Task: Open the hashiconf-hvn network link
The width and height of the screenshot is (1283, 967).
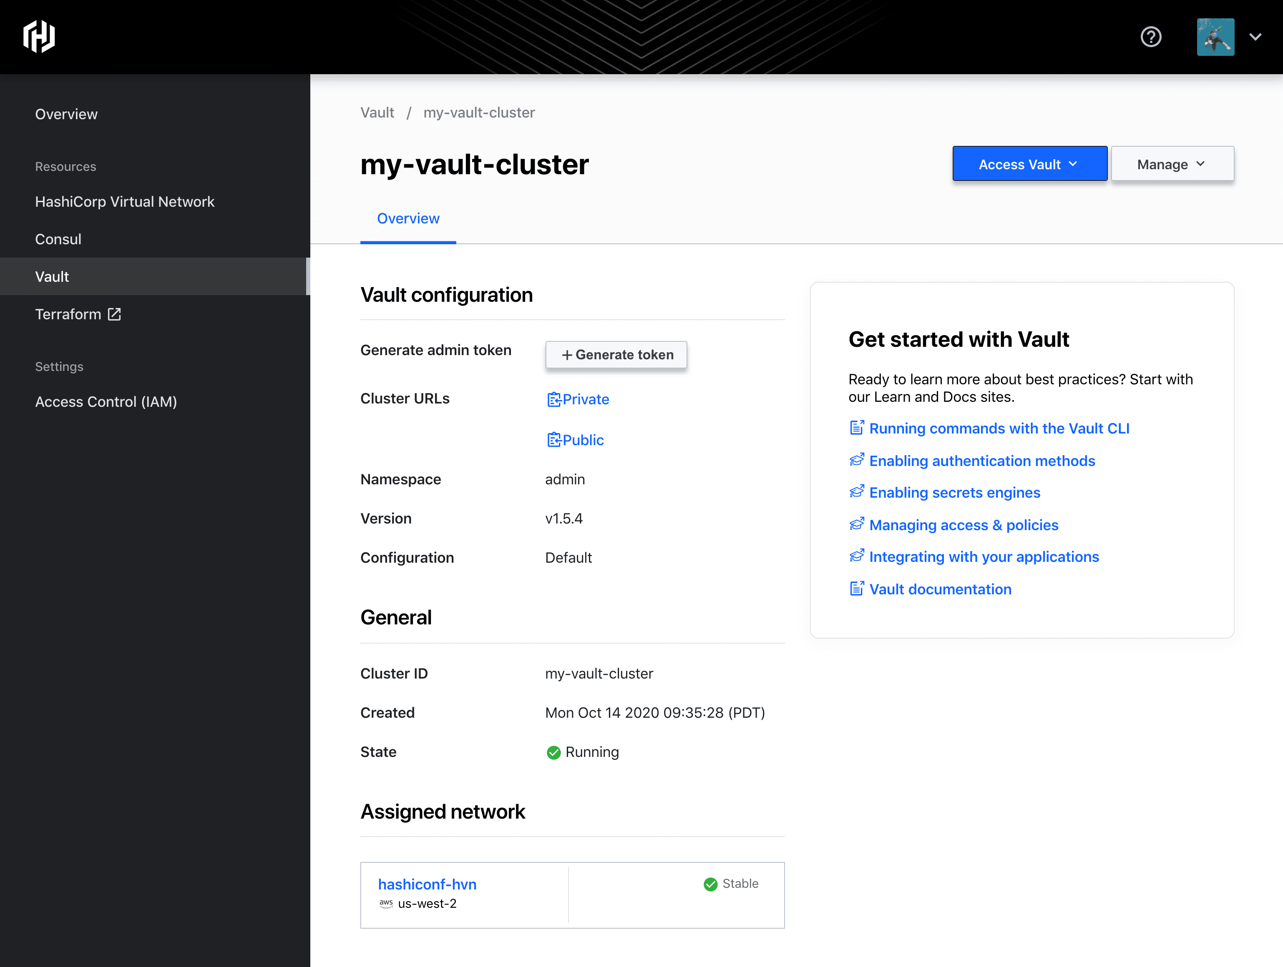Action: click(427, 884)
